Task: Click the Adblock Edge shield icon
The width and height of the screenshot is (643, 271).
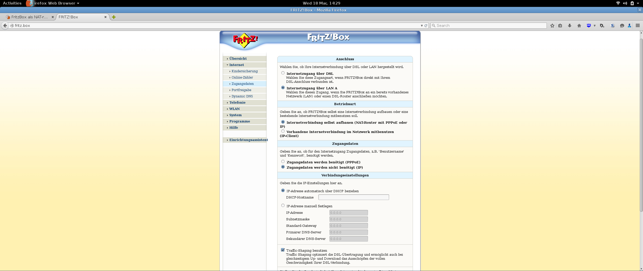Action: click(x=588, y=26)
